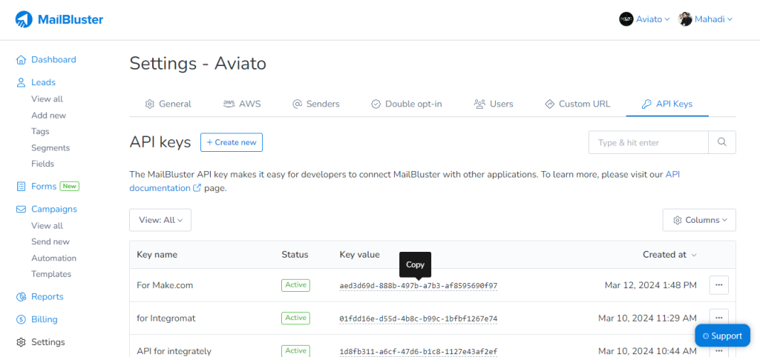
Task: Click the Settings gear in sidebar
Action: (22, 342)
